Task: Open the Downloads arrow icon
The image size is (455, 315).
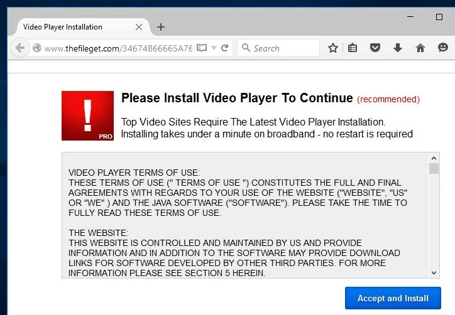Action: point(398,48)
